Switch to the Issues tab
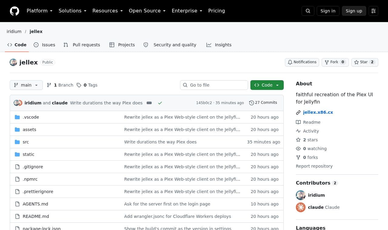Screen dimensions: 388x230 [45, 45]
